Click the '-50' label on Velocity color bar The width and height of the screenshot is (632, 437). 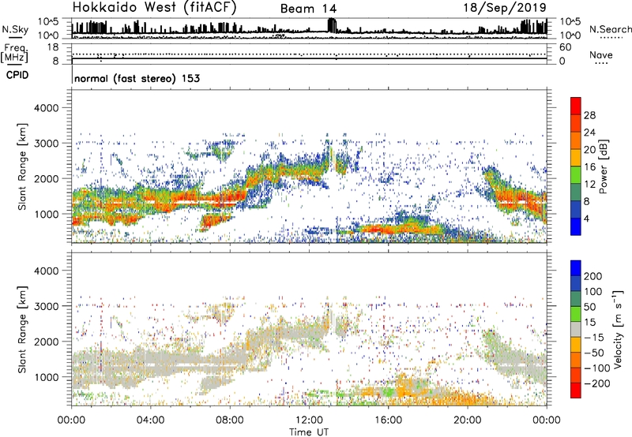pos(594,353)
